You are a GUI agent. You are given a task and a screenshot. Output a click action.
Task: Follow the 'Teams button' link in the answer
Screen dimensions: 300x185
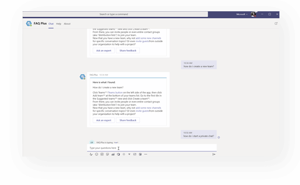coord(115,92)
